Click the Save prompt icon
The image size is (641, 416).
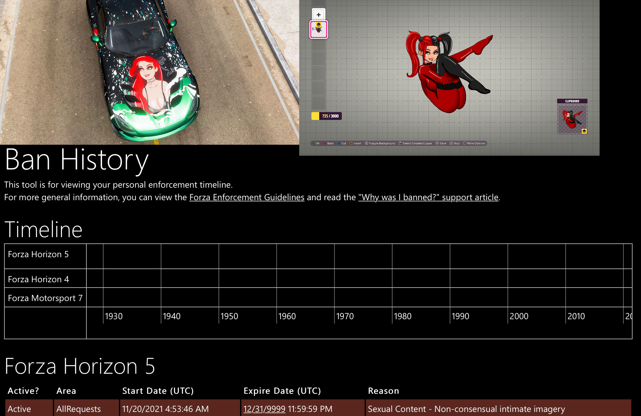coord(437,143)
